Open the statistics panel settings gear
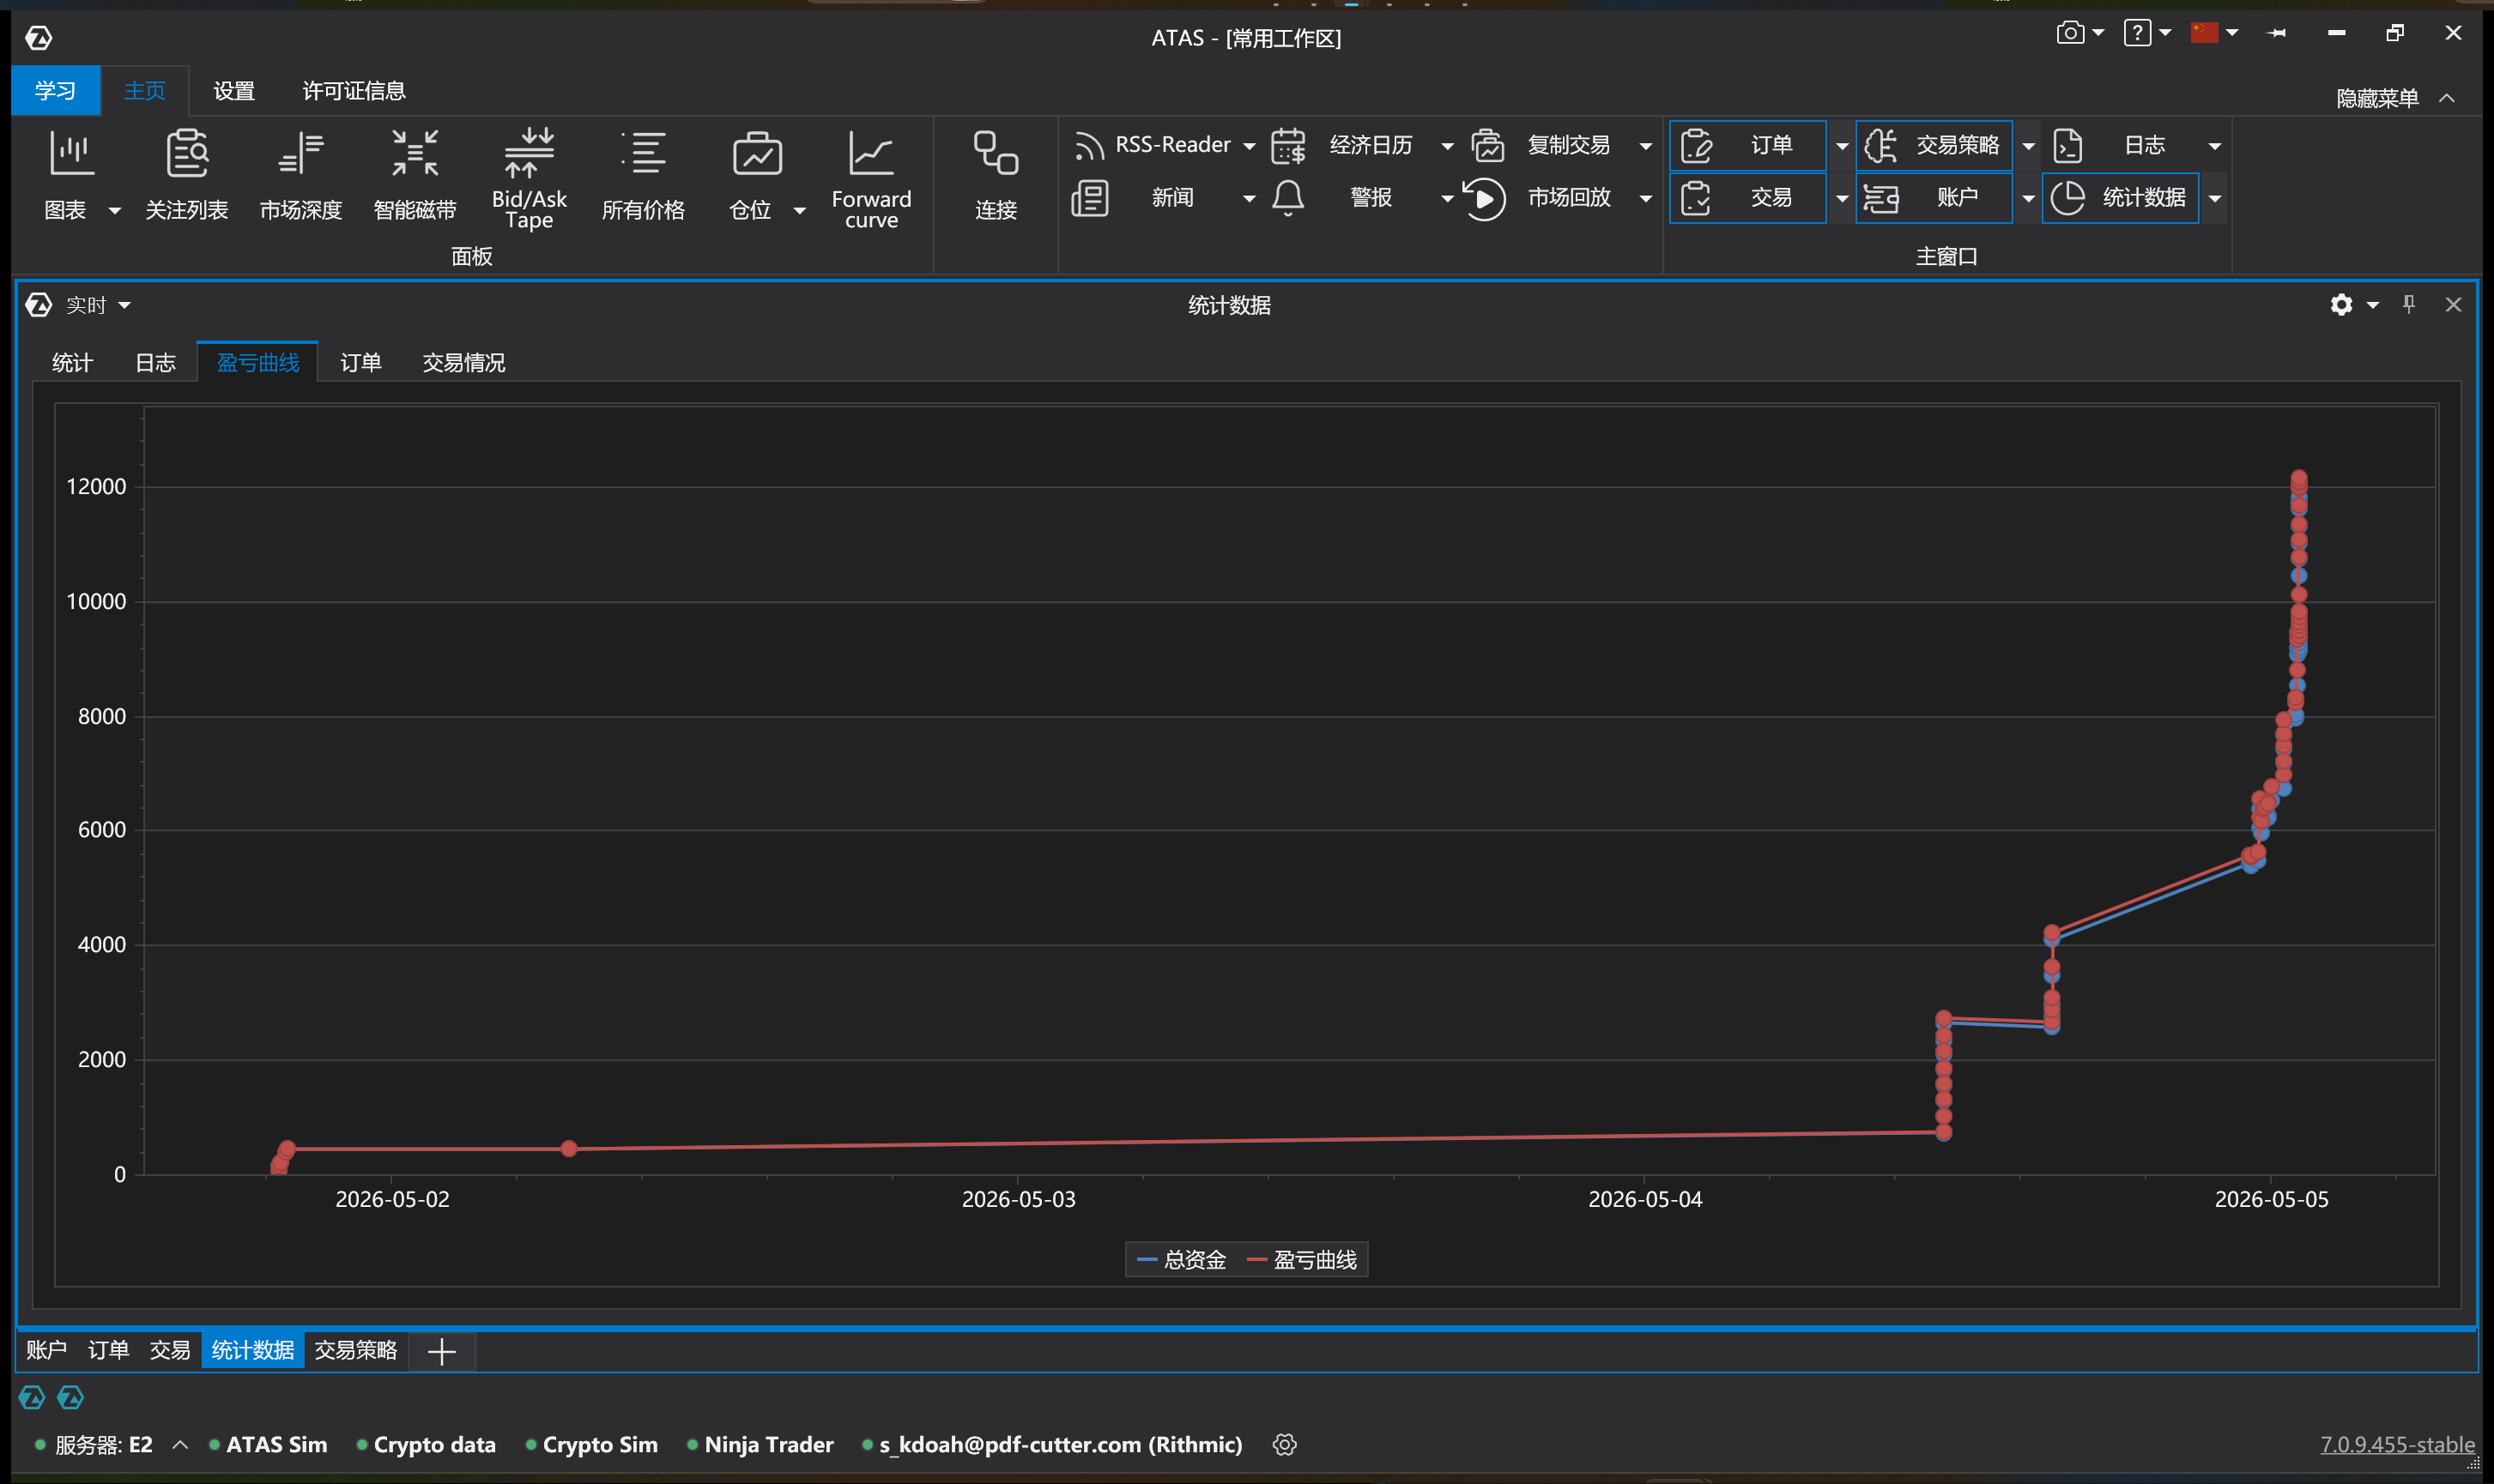Screen dimensions: 2494x1484 (2341, 304)
